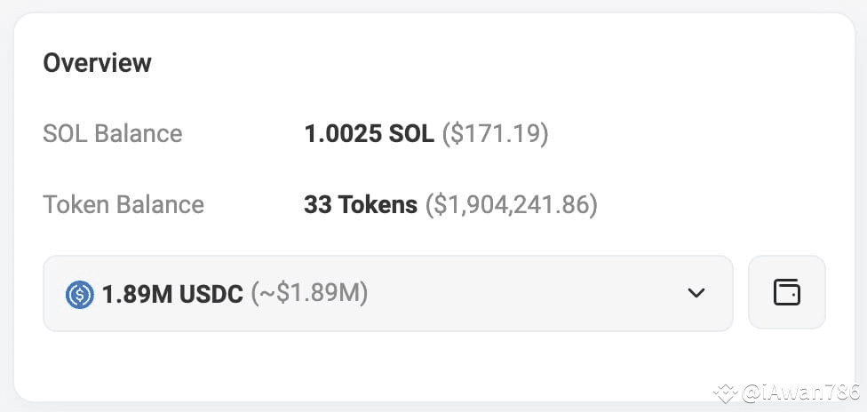Image resolution: width=867 pixels, height=412 pixels.
Task: Open the wallet icon button
Action: click(786, 292)
